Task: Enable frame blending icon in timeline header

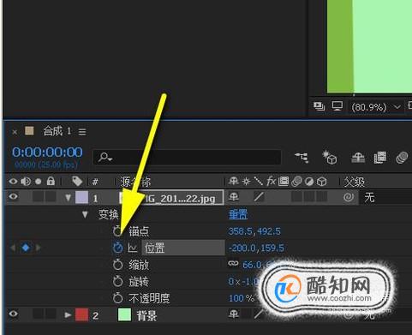Action: [x=379, y=158]
